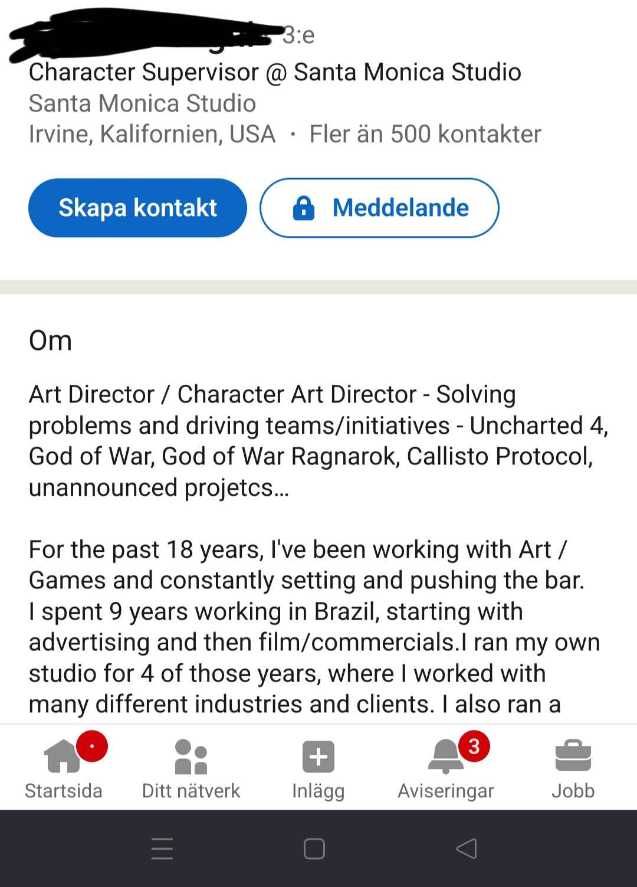
Task: Tap the Inlägg plus icon
Action: (318, 756)
